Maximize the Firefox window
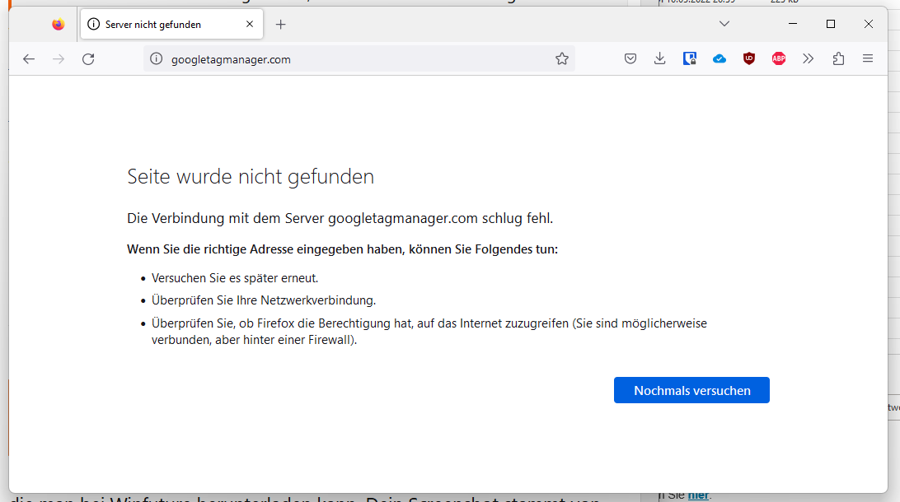The width and height of the screenshot is (900, 502). pos(831,24)
